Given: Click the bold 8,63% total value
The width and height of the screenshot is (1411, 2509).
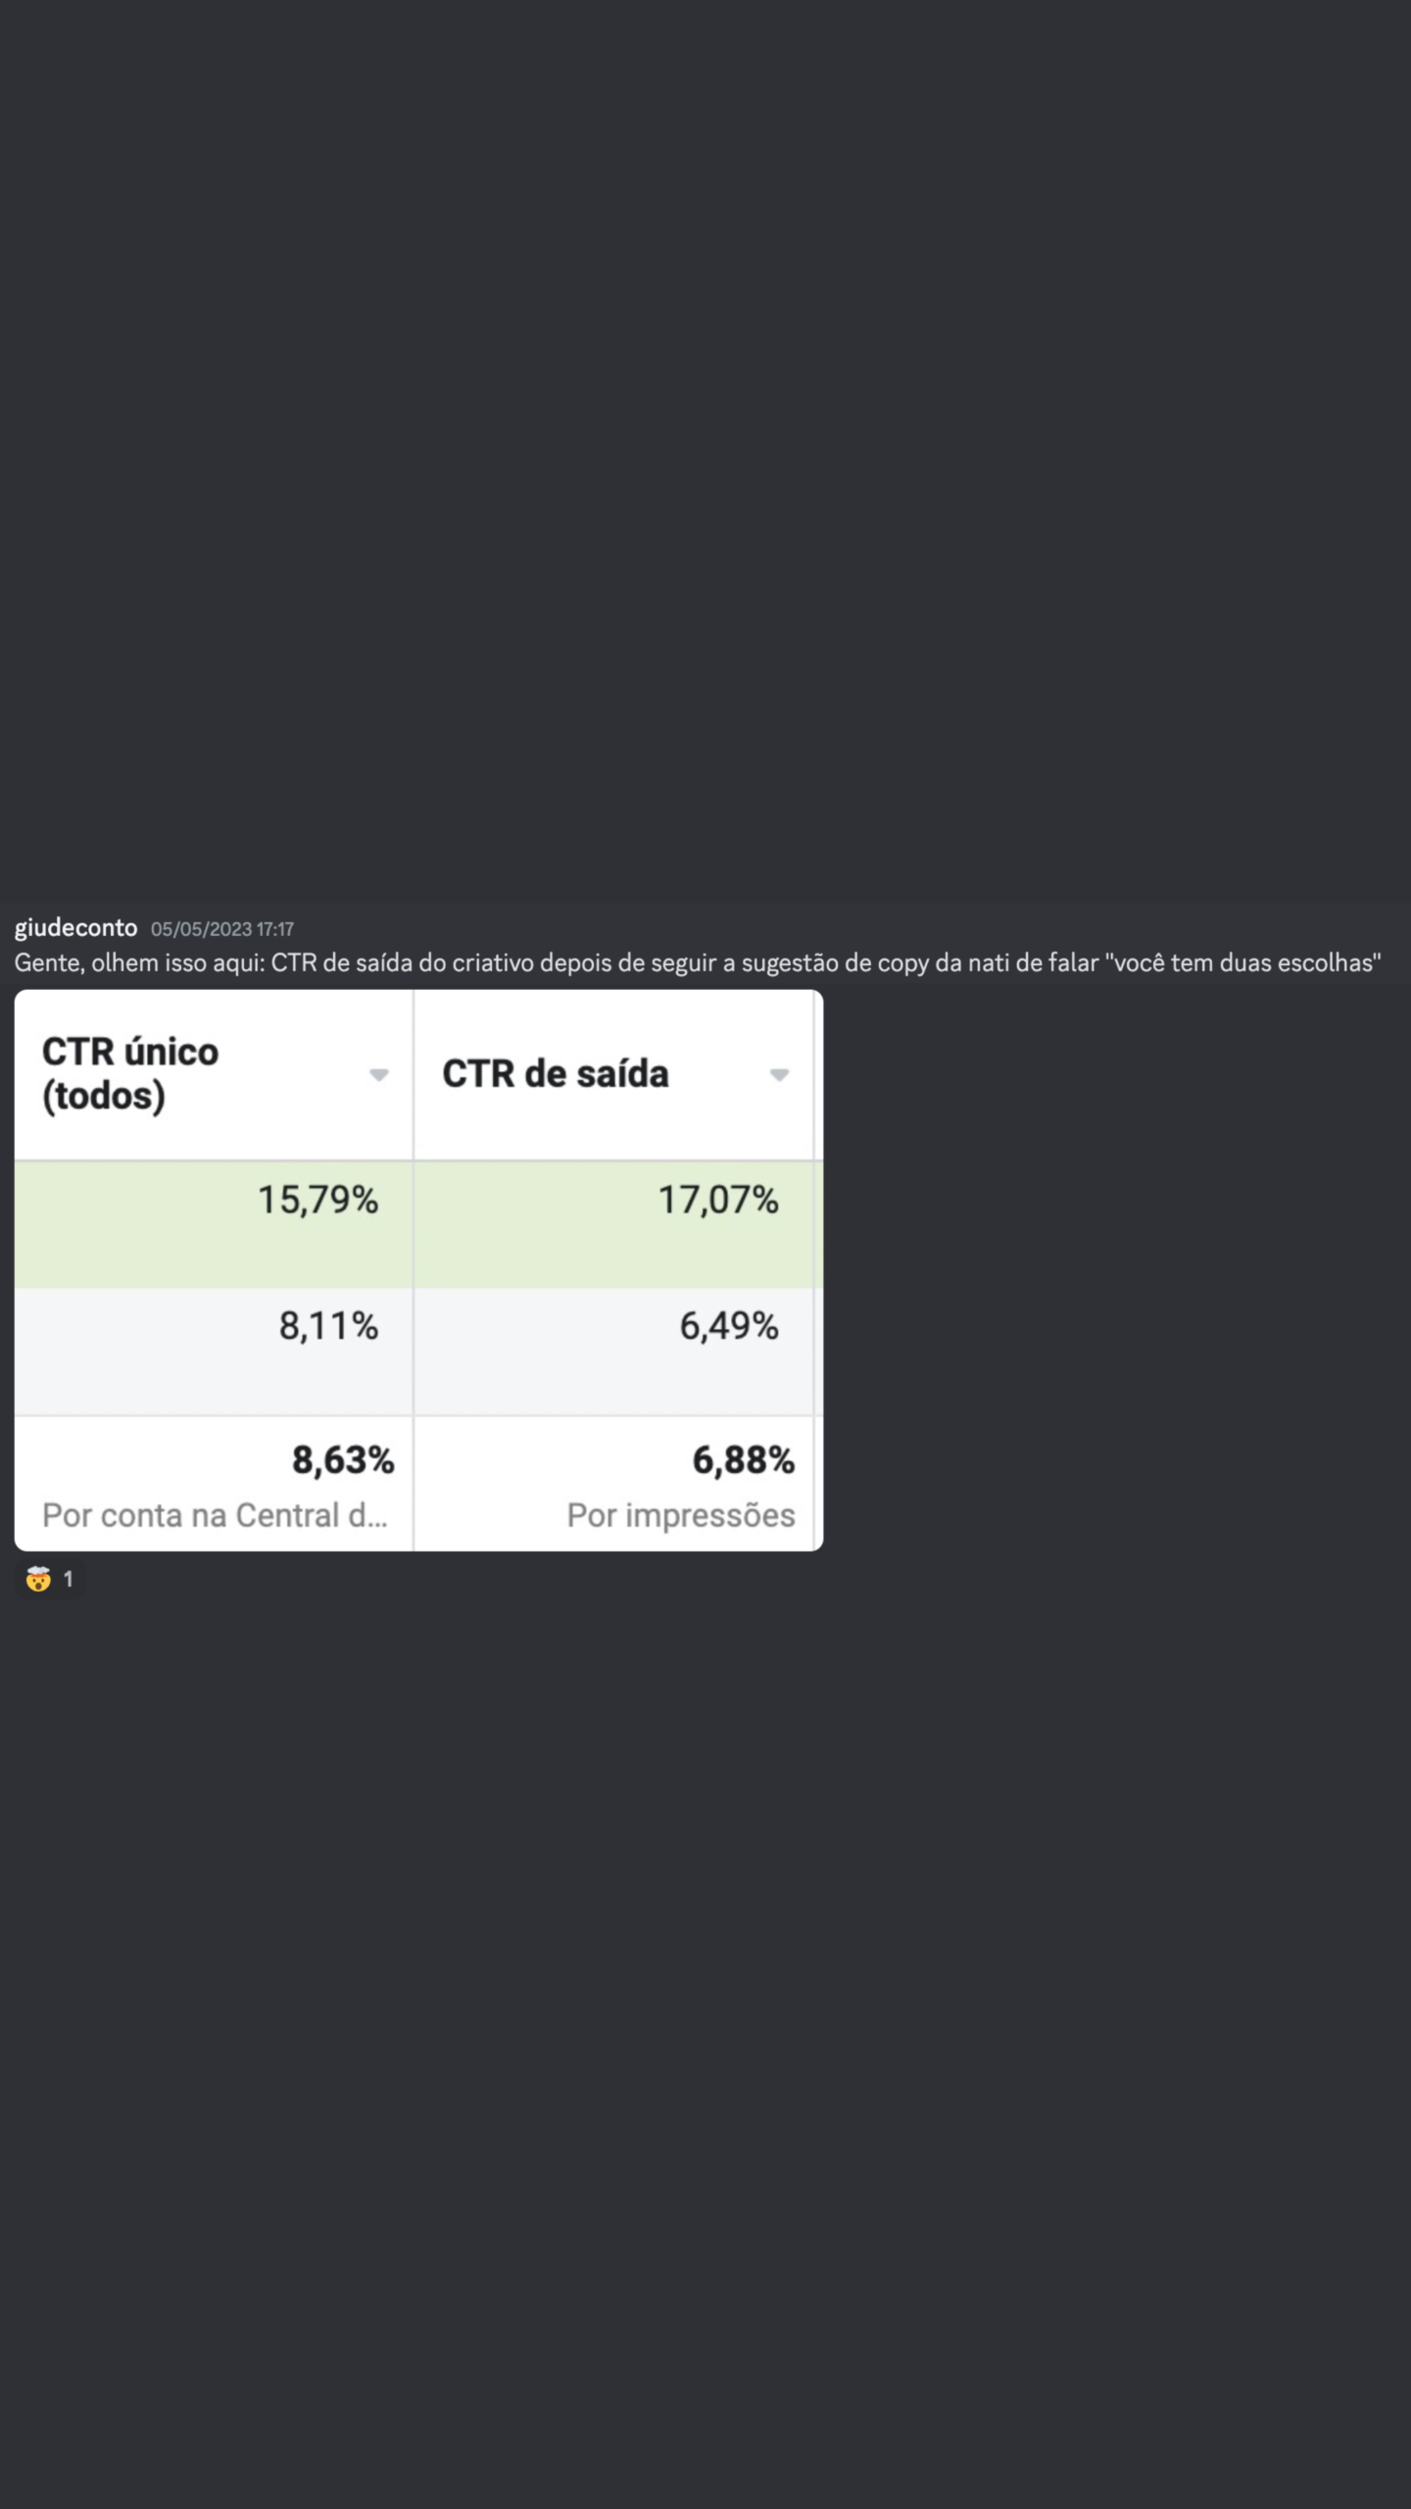Looking at the screenshot, I should click(x=343, y=1460).
